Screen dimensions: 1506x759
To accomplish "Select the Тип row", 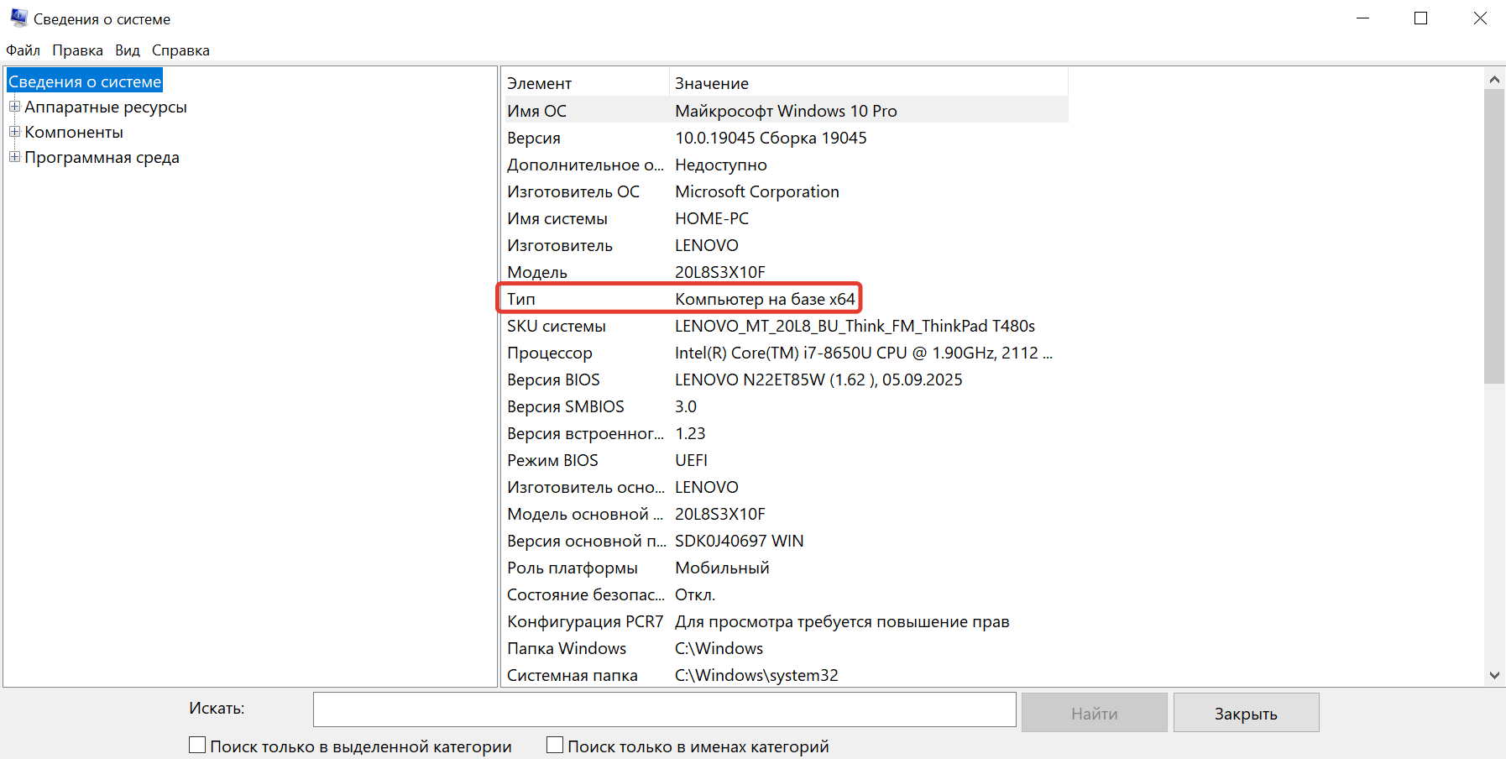I will click(785, 299).
